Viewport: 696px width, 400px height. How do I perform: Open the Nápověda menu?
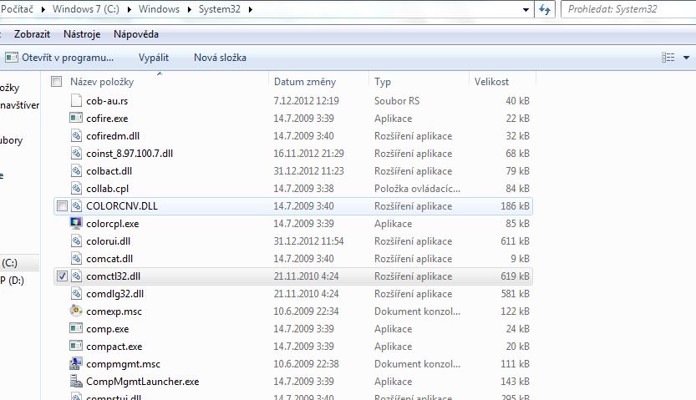pyautogui.click(x=136, y=34)
